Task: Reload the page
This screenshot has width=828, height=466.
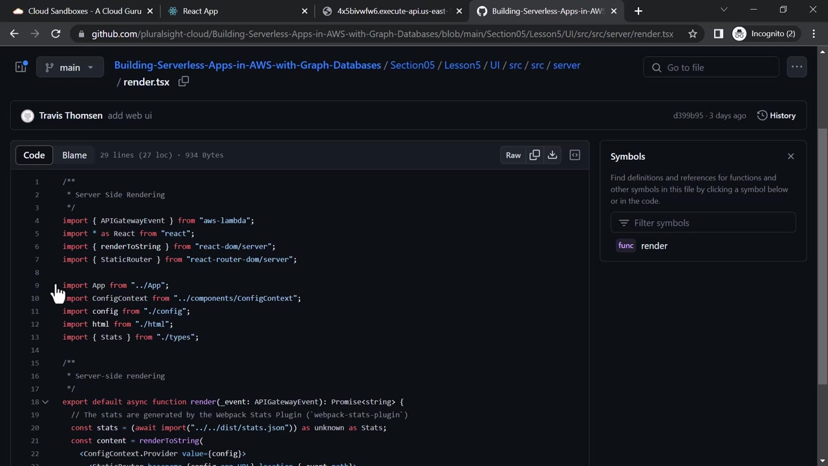Action: tap(56, 34)
